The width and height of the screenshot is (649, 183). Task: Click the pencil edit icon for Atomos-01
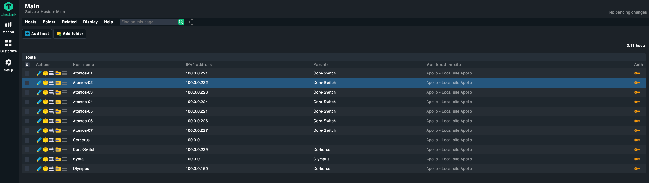tap(39, 73)
